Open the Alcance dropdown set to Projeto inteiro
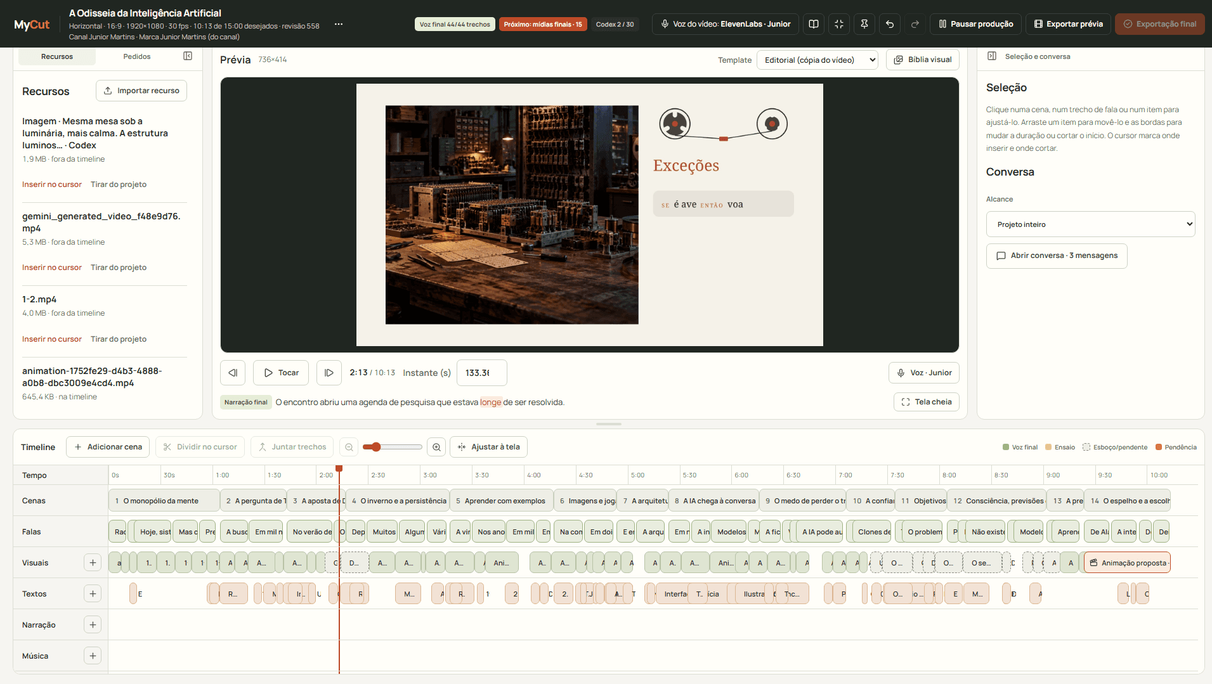 pyautogui.click(x=1090, y=224)
